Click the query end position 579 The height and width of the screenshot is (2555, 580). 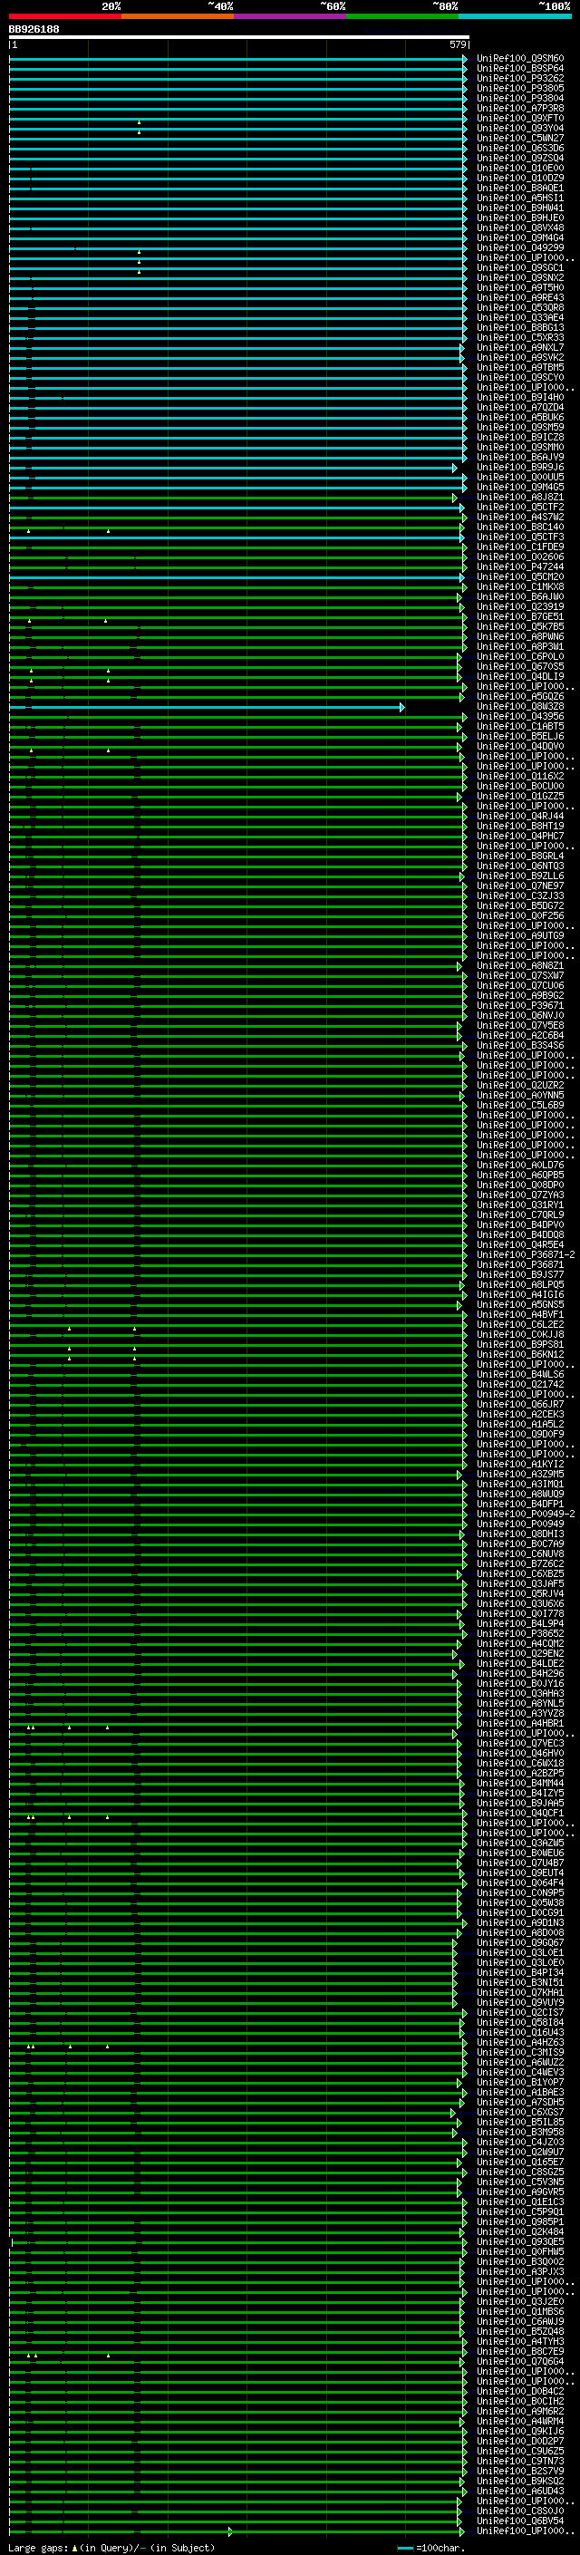point(457,44)
